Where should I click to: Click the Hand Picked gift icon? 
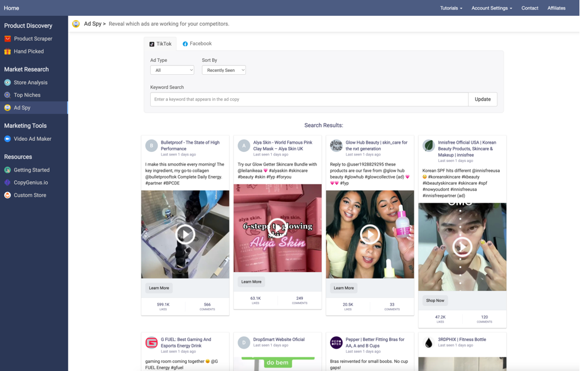click(x=8, y=51)
